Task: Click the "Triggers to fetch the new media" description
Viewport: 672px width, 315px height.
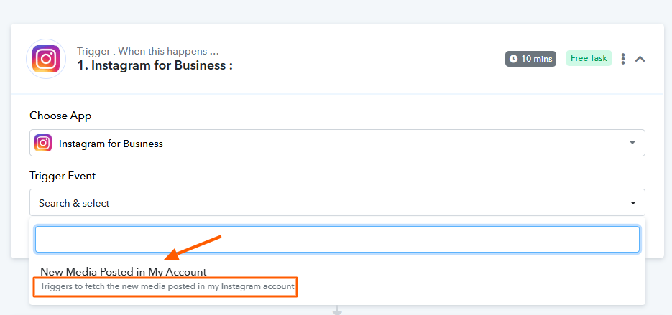Action: point(167,286)
